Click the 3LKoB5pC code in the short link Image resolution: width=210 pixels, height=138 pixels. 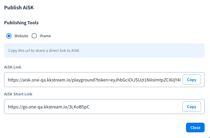tap(80, 107)
